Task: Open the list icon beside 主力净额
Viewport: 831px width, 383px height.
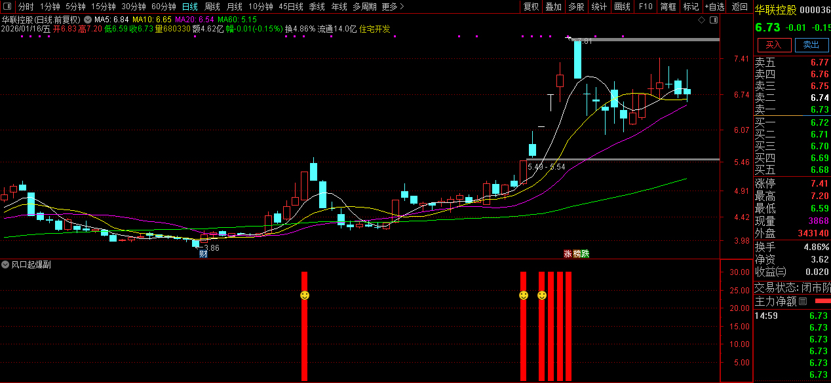Action: click(x=802, y=302)
